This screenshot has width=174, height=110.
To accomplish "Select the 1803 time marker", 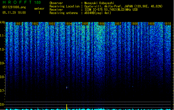I will 52,24.
